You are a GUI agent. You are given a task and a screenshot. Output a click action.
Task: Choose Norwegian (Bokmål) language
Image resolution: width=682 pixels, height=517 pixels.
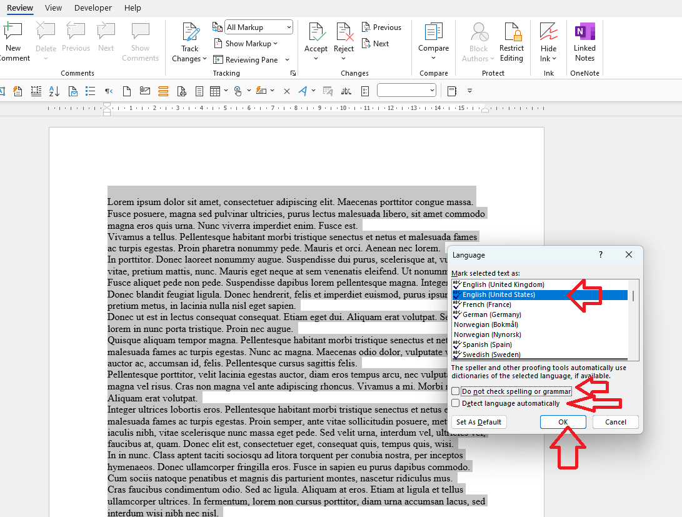(539, 324)
